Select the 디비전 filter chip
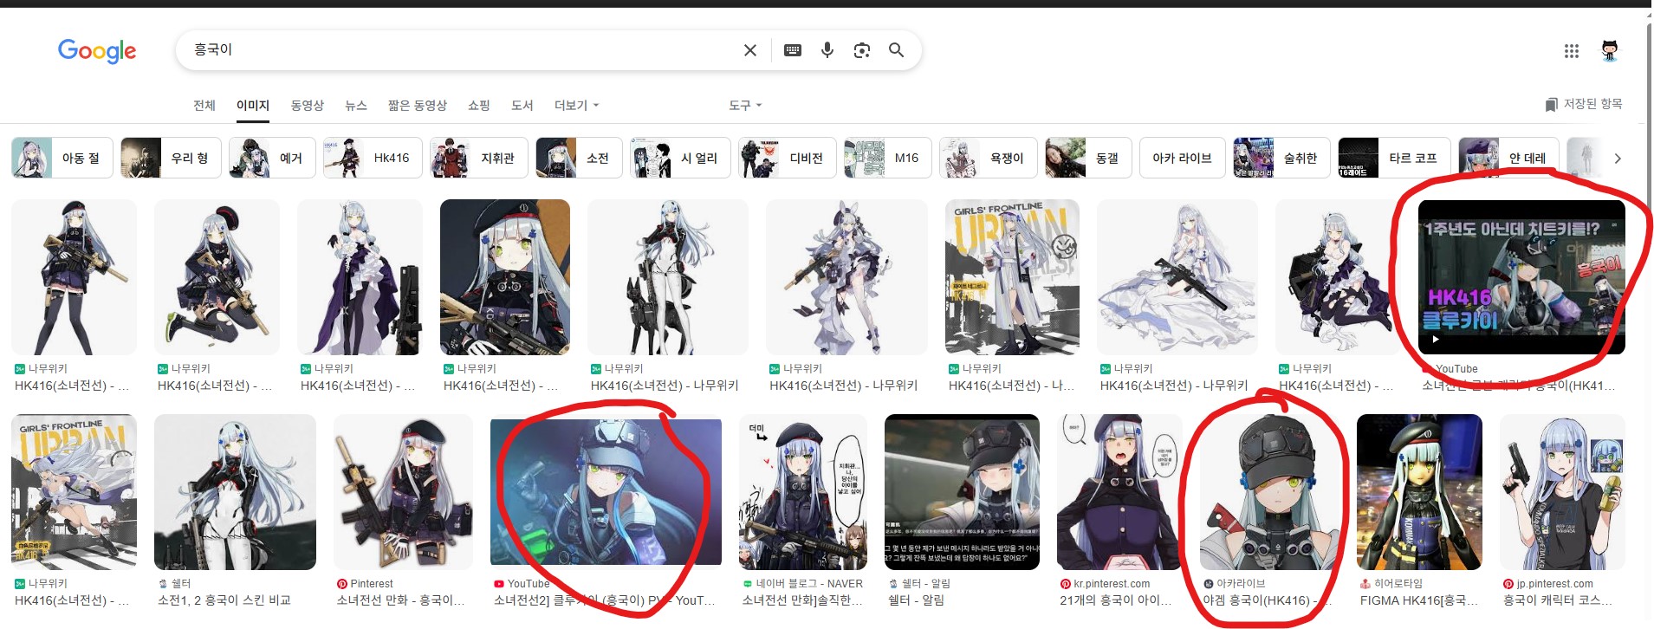Image resolution: width=1654 pixels, height=629 pixels. pyautogui.click(x=788, y=158)
